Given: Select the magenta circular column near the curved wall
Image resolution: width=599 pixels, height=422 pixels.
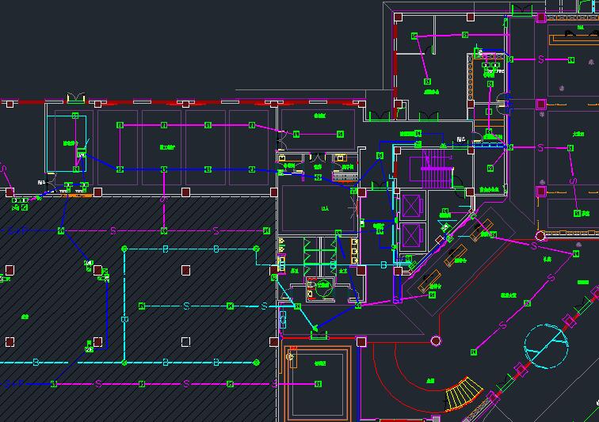Looking at the screenshot, I should pos(435,340).
